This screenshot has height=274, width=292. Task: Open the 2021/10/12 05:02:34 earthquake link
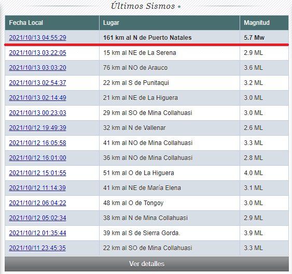tap(38, 218)
